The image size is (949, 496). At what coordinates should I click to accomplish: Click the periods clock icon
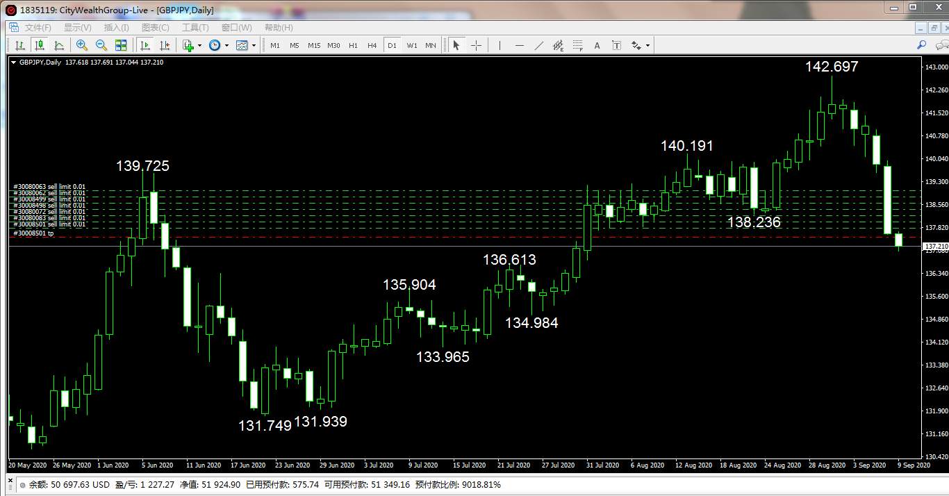(x=215, y=45)
